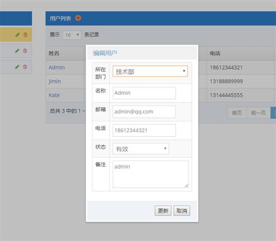Screen dimensions: 276x241
Task: Click the 取消 cancel button
Action: (182, 210)
